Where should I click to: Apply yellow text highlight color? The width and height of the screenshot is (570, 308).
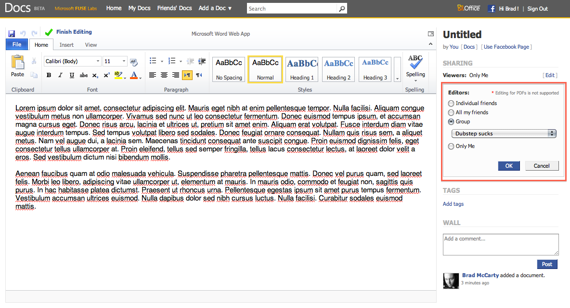pyautogui.click(x=118, y=75)
